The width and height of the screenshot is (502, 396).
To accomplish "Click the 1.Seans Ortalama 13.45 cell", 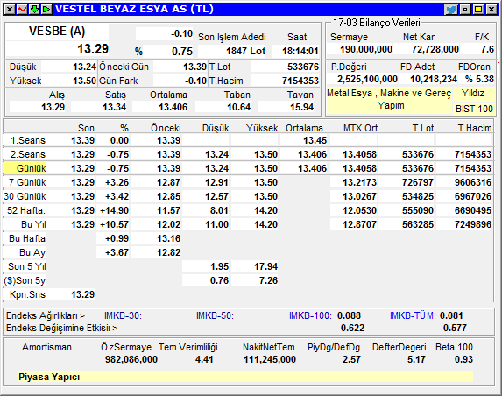I will point(315,140).
